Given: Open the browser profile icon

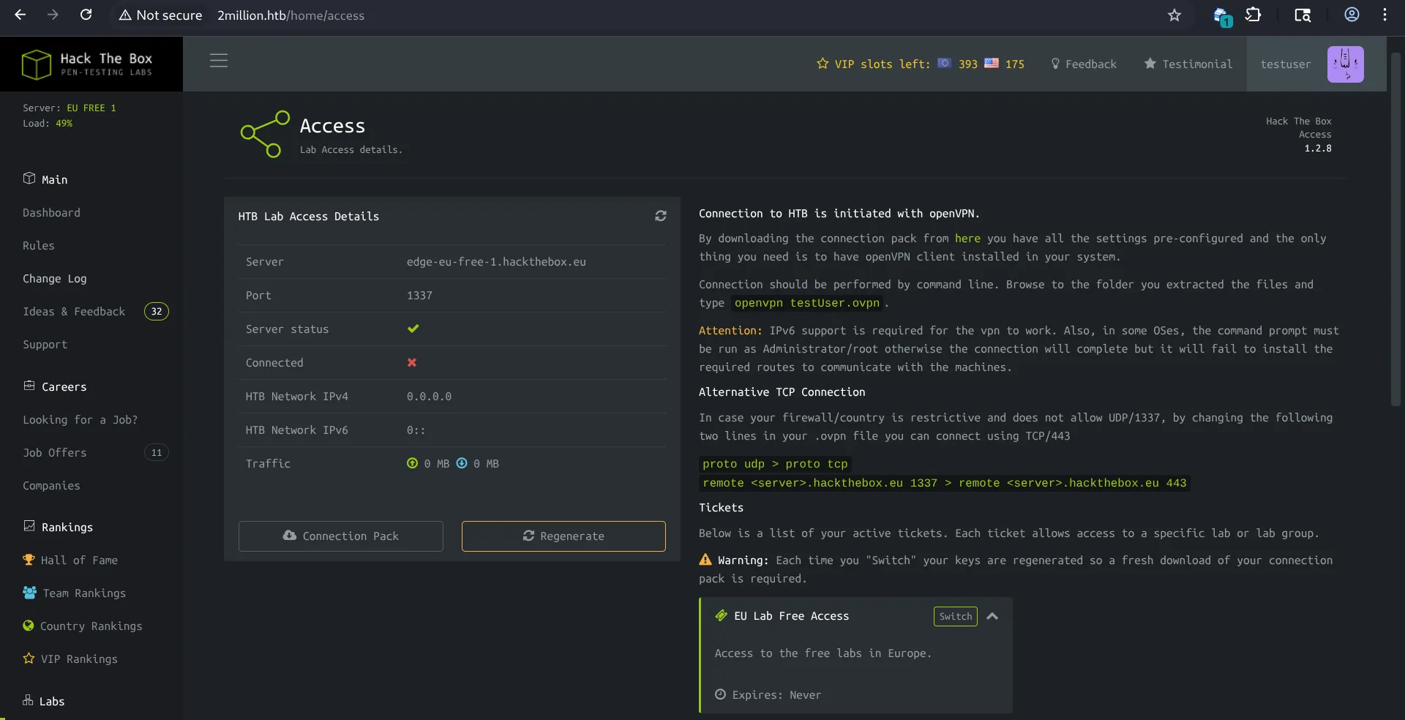Looking at the screenshot, I should (1352, 15).
